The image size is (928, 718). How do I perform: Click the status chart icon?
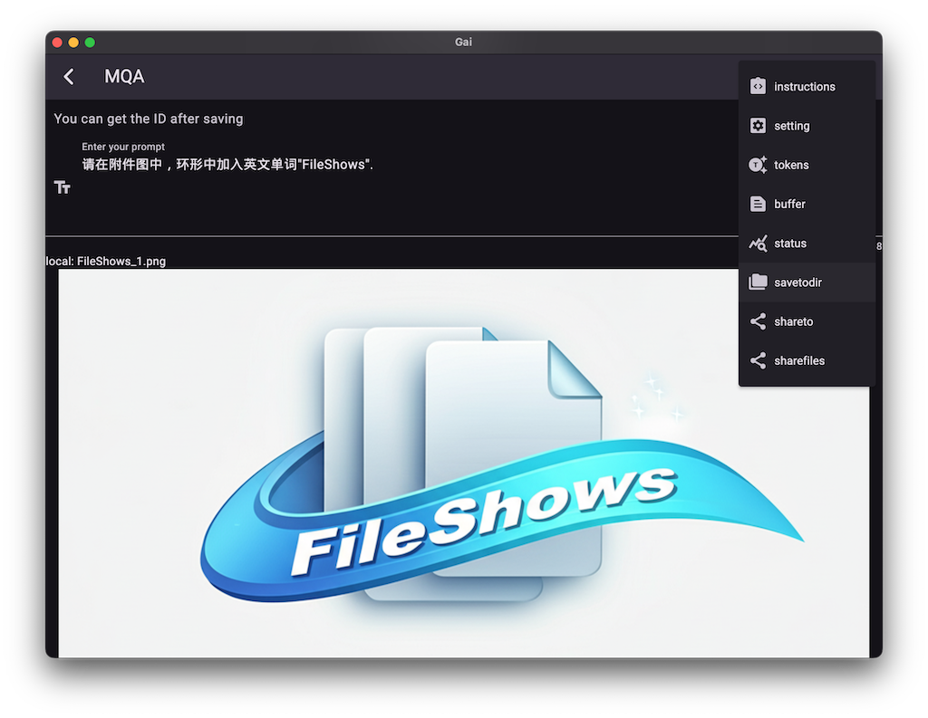[758, 243]
